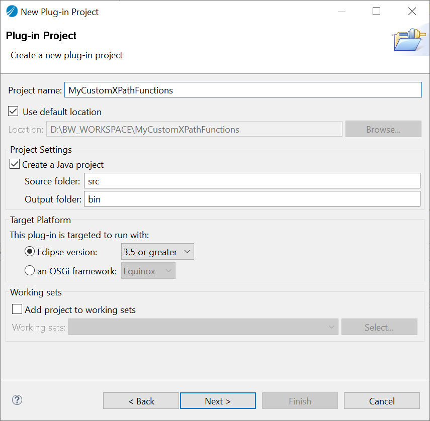The width and height of the screenshot is (430, 421).
Task: Cancel the plug-in project wizard
Action: (381, 401)
